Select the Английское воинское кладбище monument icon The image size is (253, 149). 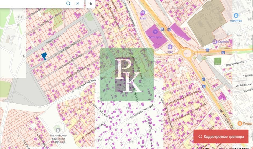point(58,130)
